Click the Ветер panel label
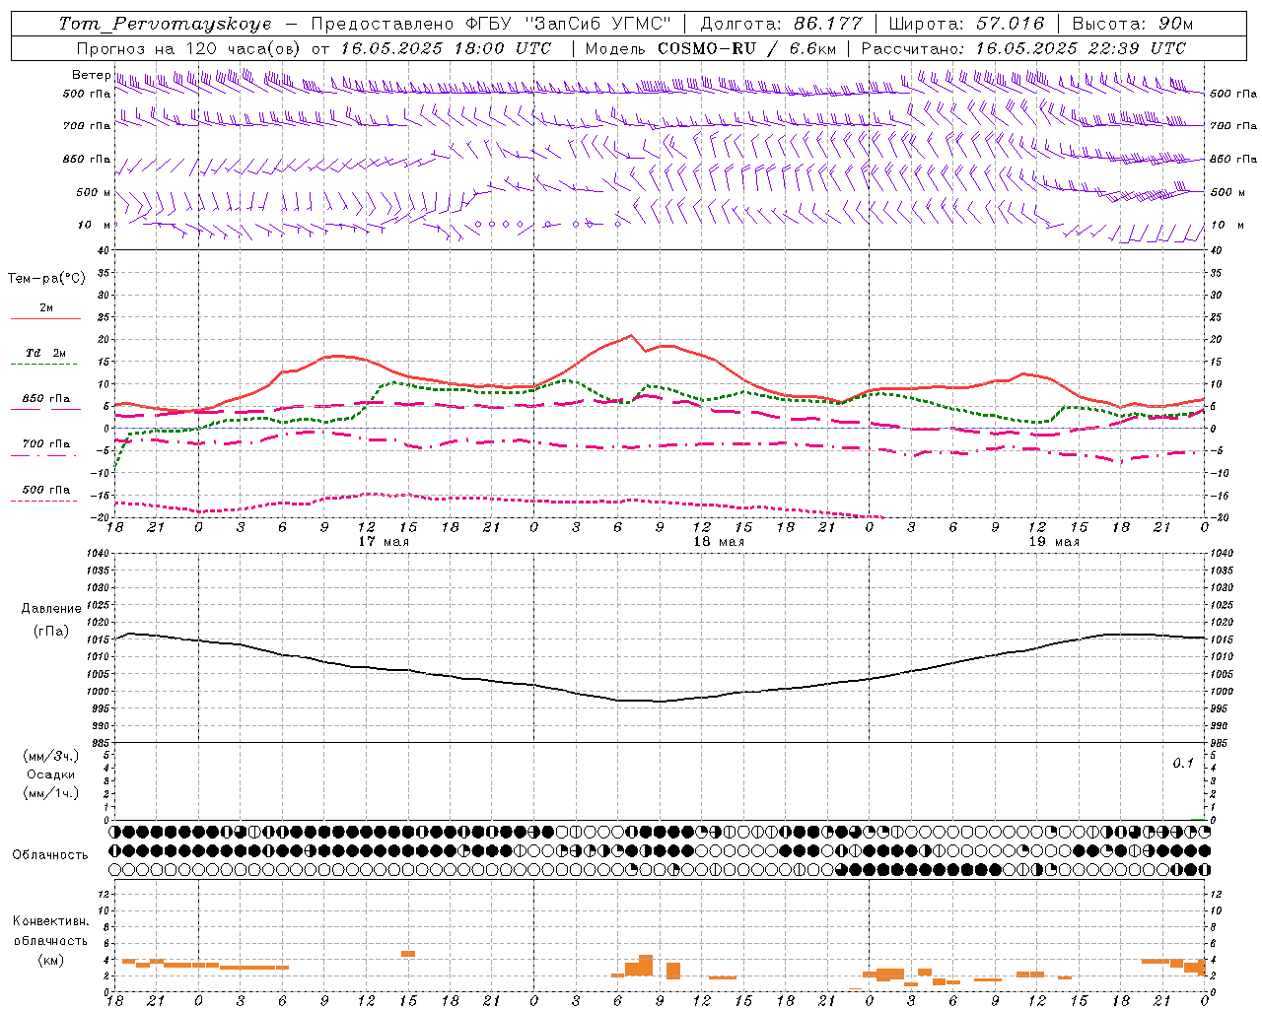The image size is (1262, 1009). (x=91, y=75)
